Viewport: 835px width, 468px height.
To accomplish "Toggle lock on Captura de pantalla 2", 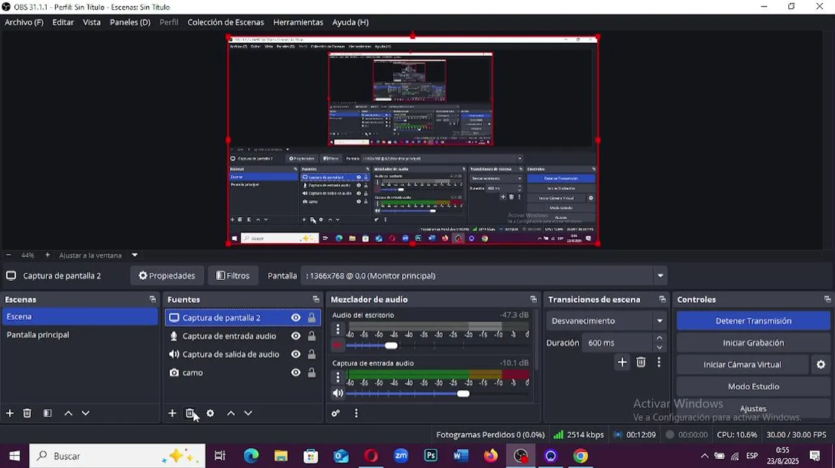I will [x=311, y=318].
